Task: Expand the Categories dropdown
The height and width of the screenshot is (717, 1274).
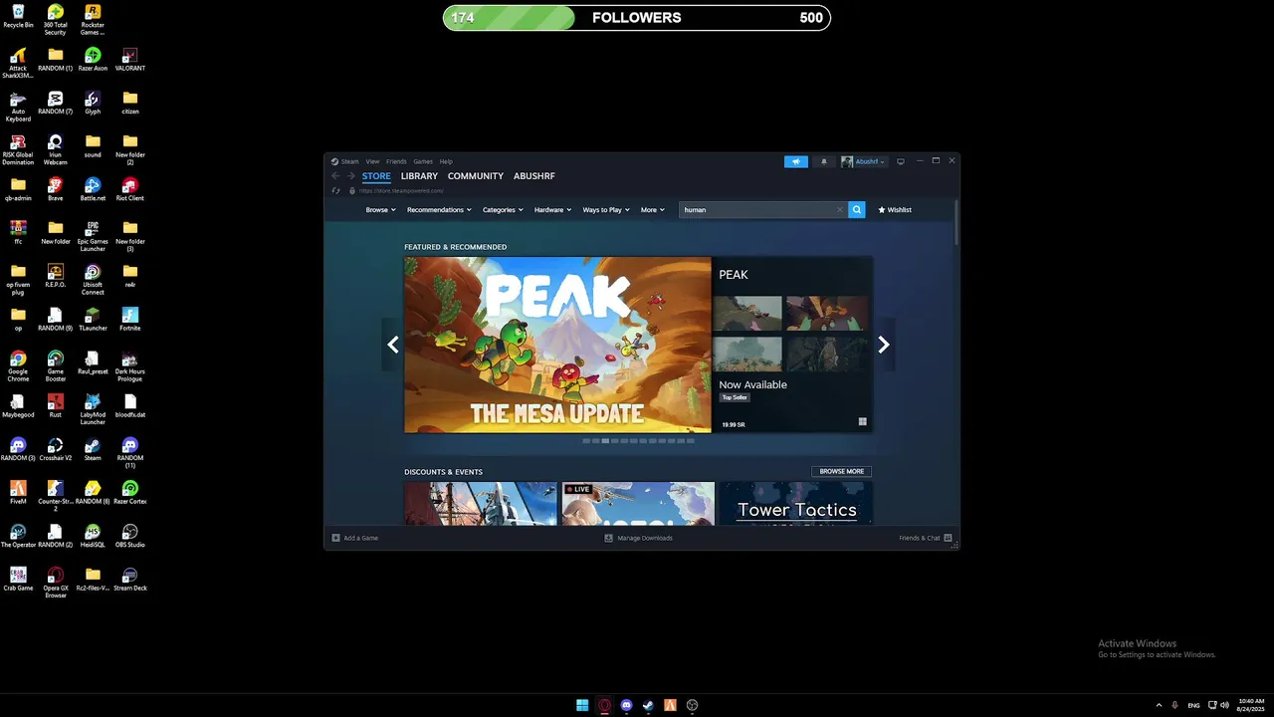Action: pos(503,210)
